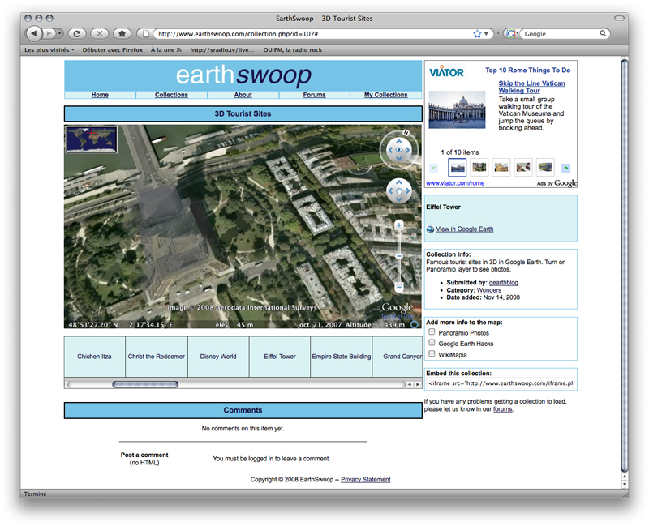Open the www.viator.com/rome link
Viewport: 649px width, 526px height.
(x=455, y=183)
